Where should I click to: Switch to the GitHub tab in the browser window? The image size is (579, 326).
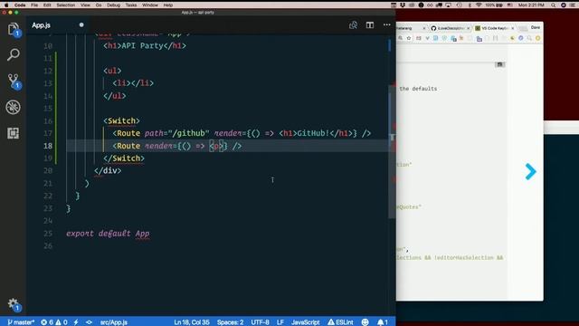coord(450,28)
